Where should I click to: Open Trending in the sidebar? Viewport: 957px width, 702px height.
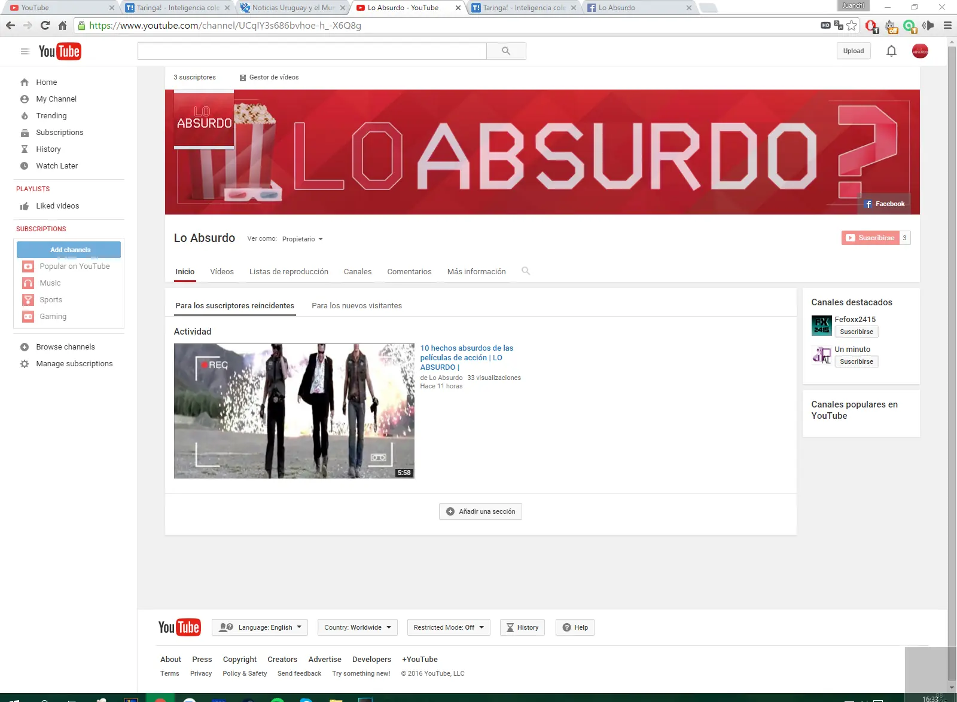click(51, 116)
